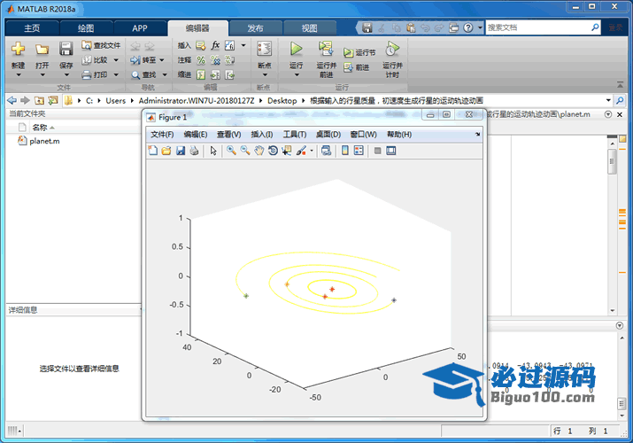Click the up-one-folder icon in address bar
This screenshot has height=443, width=633.
click(39, 100)
